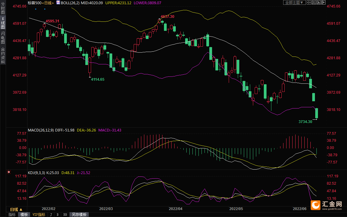Click the VIP指标 button

point(39,215)
